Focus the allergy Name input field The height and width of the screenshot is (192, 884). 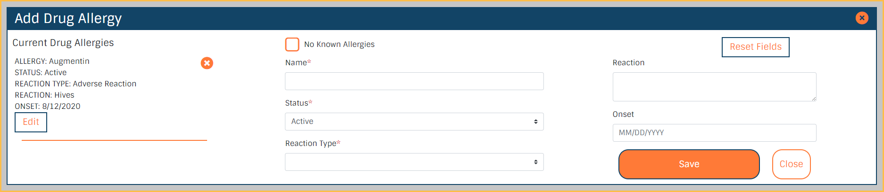pyautogui.click(x=414, y=81)
